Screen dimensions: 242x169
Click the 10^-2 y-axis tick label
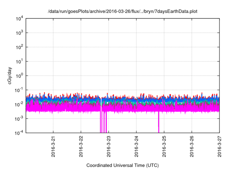(x=19, y=104)
